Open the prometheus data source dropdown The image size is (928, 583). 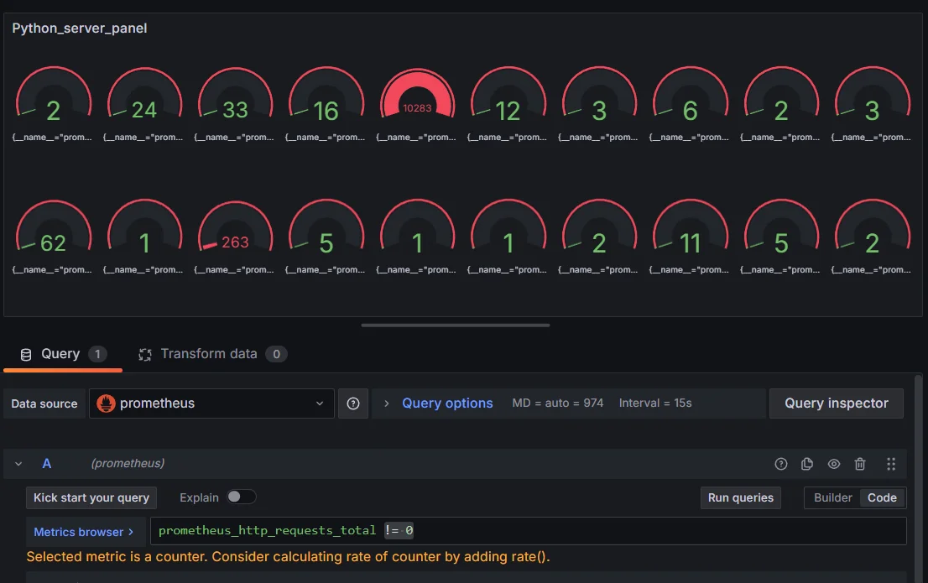click(x=211, y=403)
